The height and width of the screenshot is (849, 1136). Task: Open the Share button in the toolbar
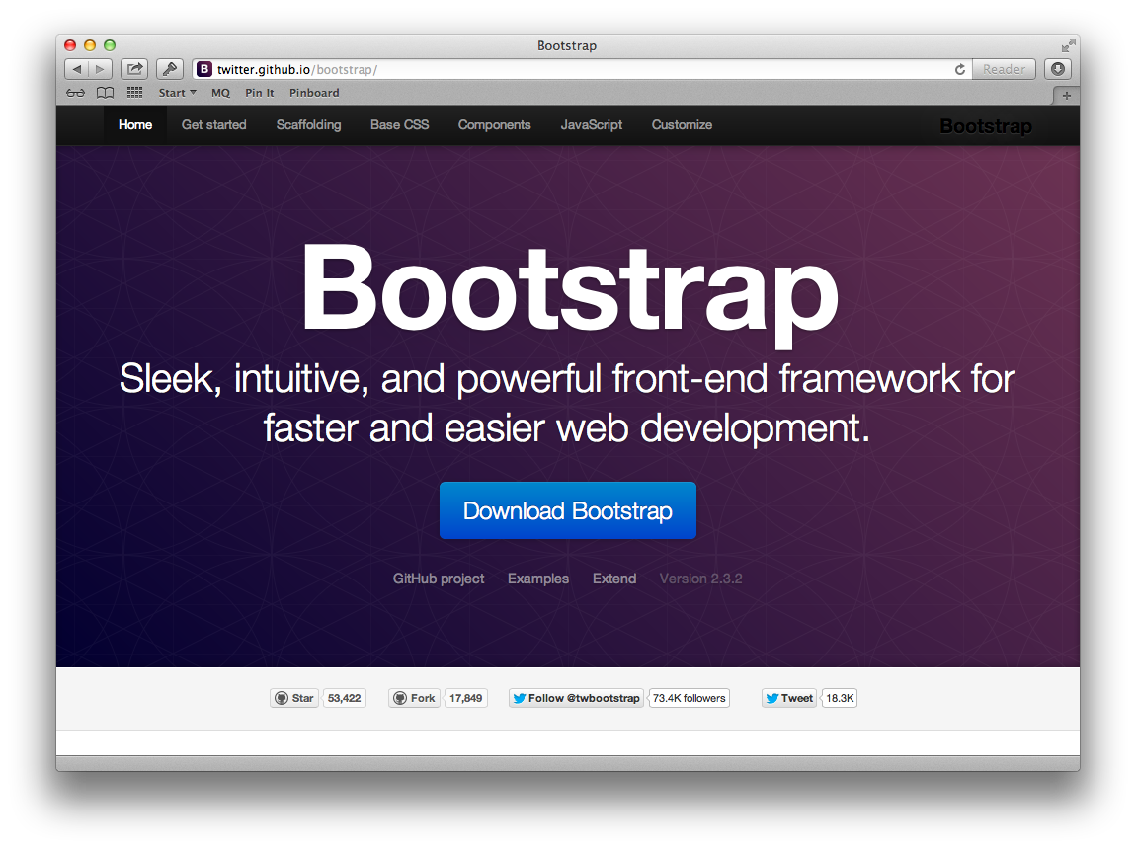tap(134, 69)
